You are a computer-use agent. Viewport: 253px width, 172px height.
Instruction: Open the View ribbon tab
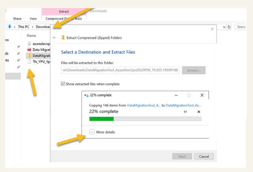click(33, 18)
